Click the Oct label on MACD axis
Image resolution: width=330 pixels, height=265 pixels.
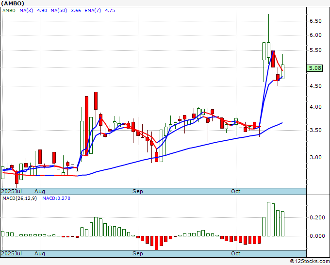[236, 253]
